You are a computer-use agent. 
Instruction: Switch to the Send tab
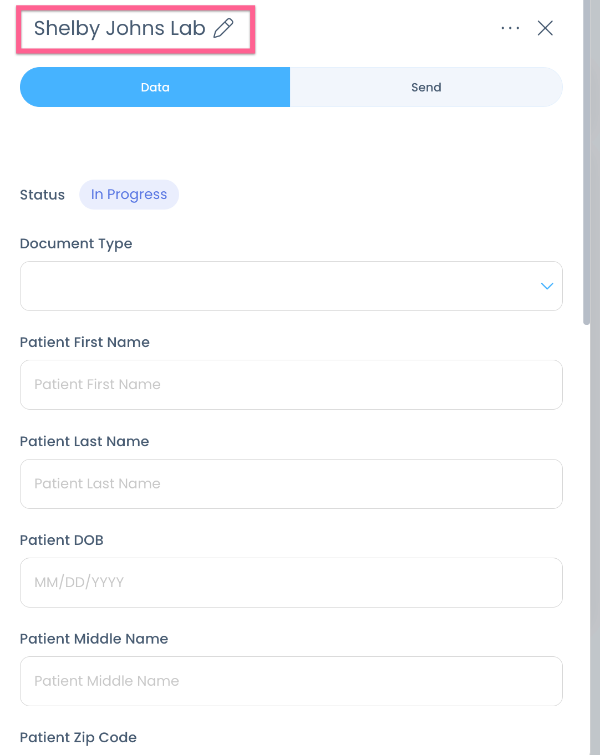426,87
